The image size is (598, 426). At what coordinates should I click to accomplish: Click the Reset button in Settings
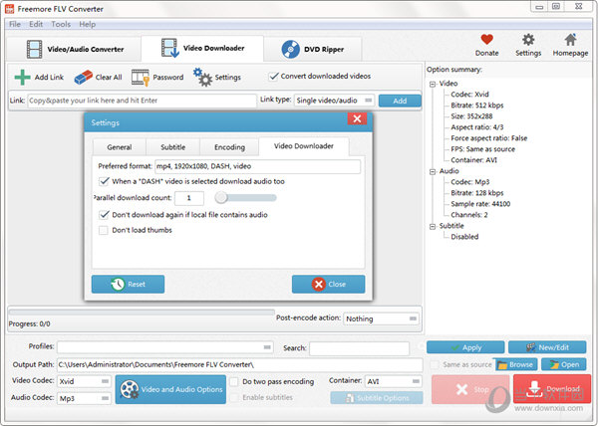click(x=129, y=284)
